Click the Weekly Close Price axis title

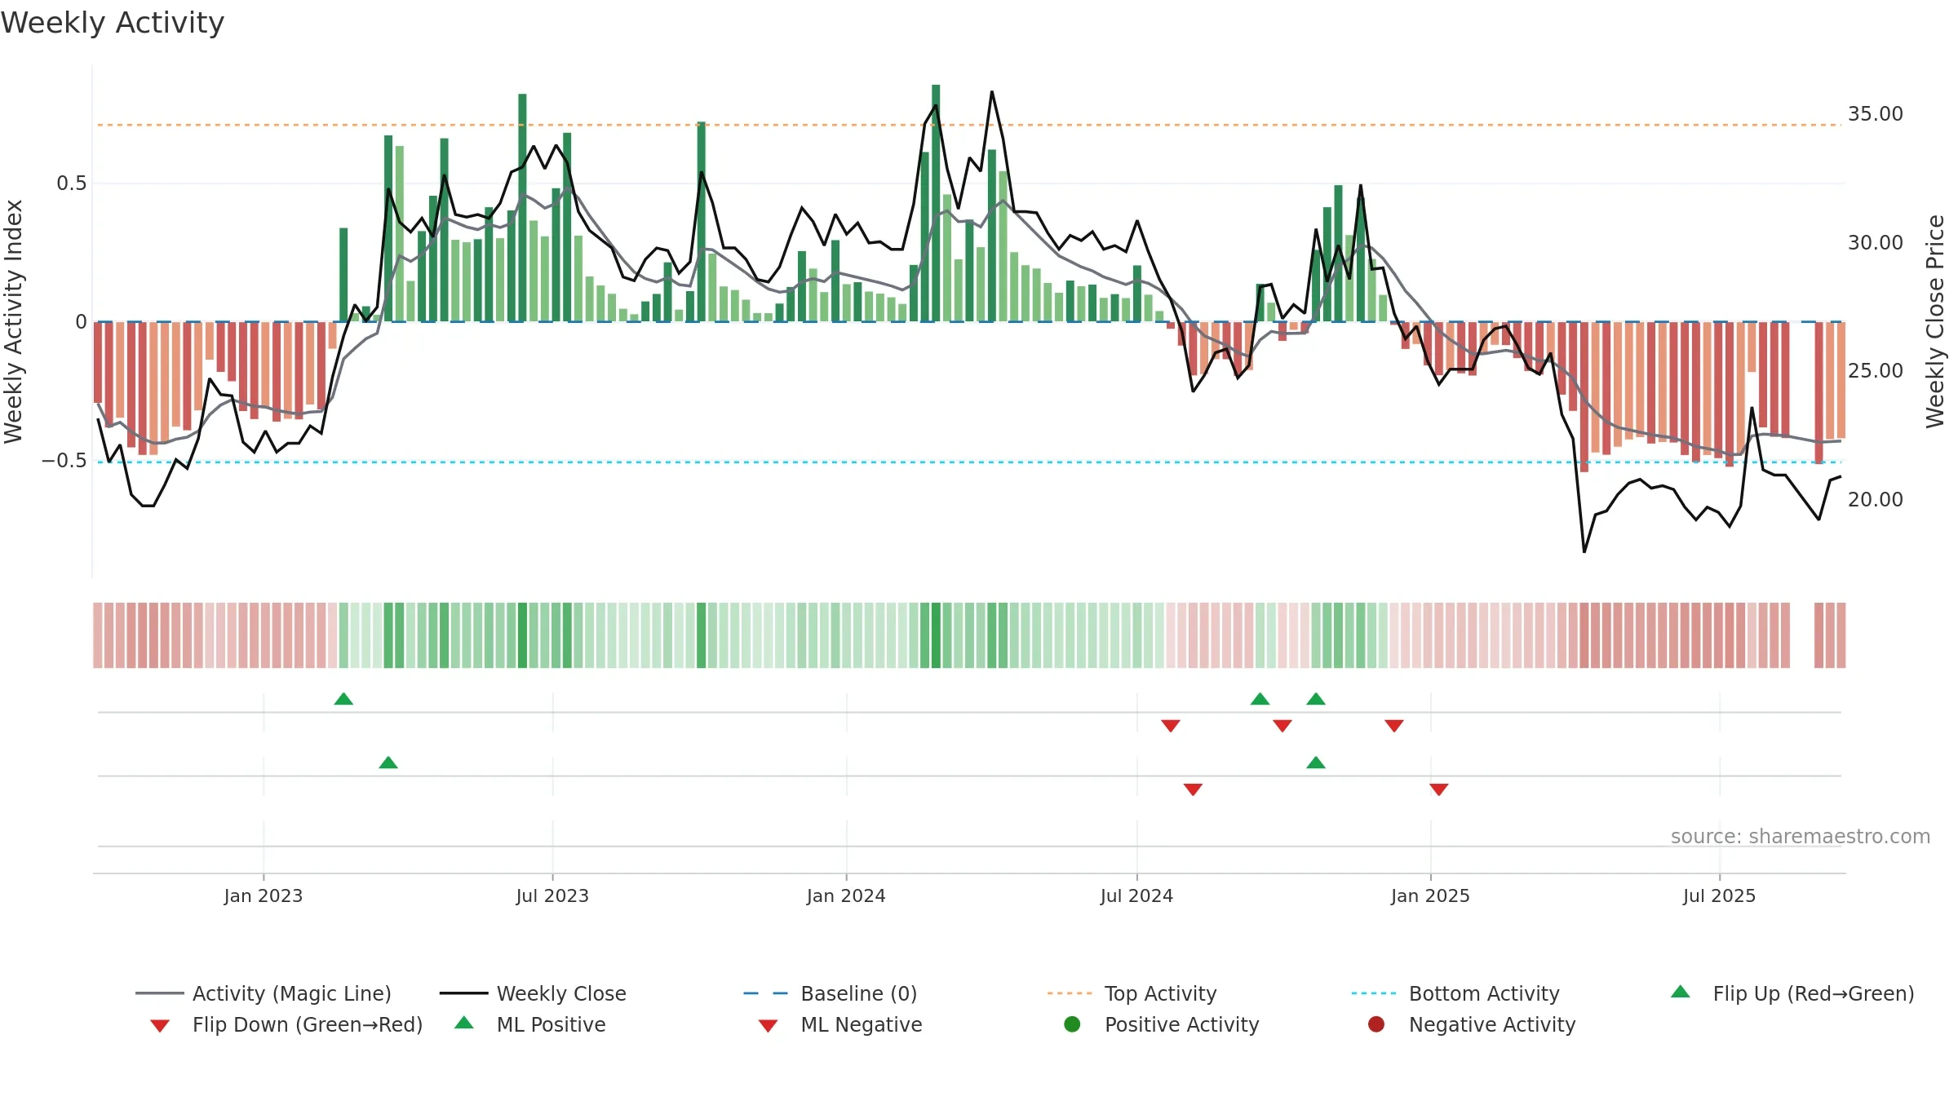1935,321
